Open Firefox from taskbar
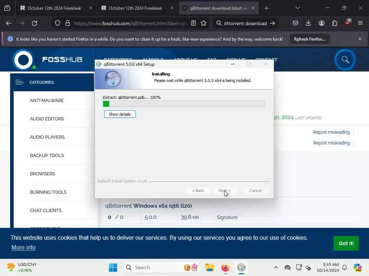The height and width of the screenshot is (276, 369). (226, 267)
